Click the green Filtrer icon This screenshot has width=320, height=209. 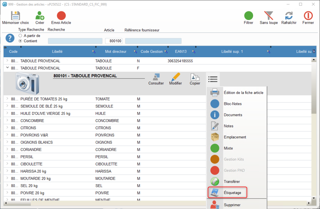coord(248,16)
